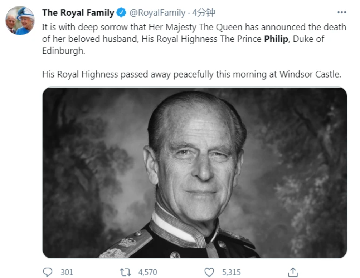360x278 pixels.
Task: Click the display name The Royal Family
Action: point(78,13)
